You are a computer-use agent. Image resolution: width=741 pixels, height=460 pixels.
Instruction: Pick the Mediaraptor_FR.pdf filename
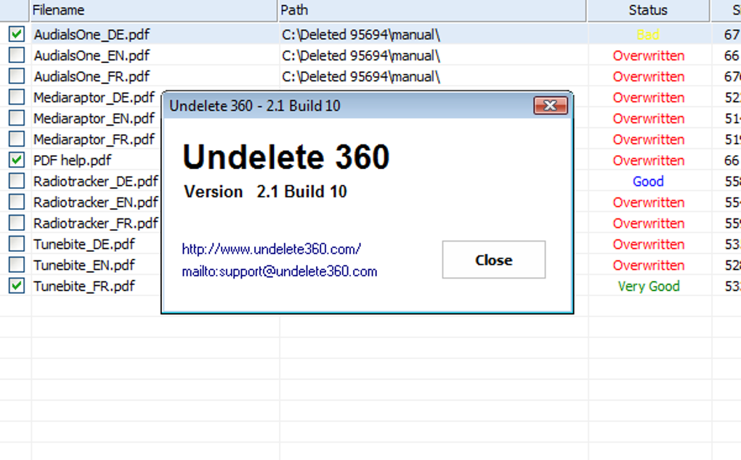(94, 139)
